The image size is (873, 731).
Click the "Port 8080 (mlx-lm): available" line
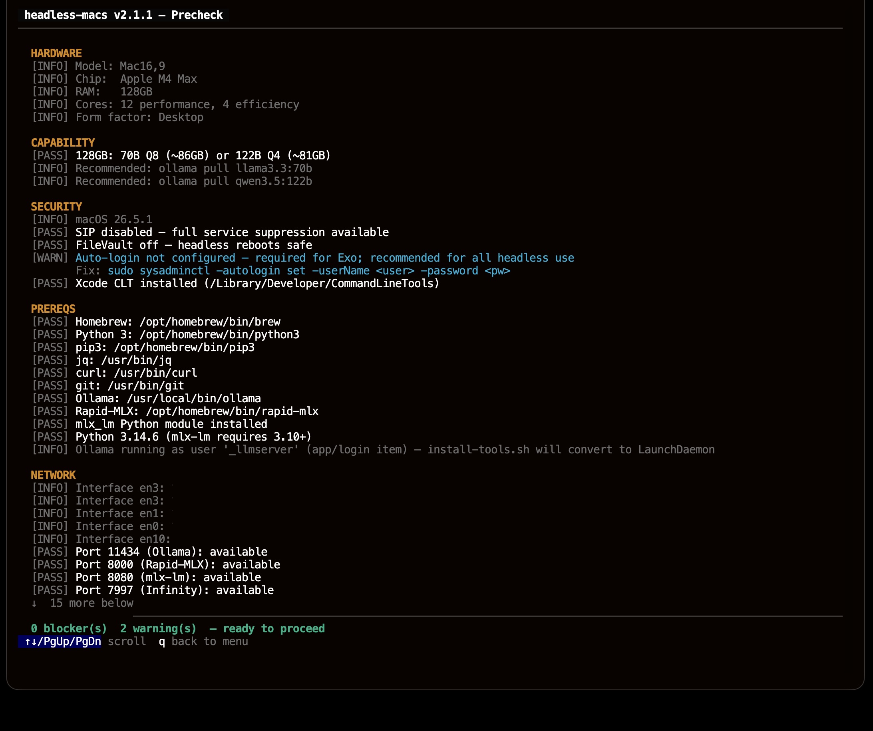[x=146, y=578]
